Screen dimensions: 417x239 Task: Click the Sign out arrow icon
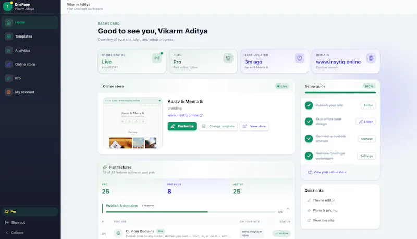(7, 223)
